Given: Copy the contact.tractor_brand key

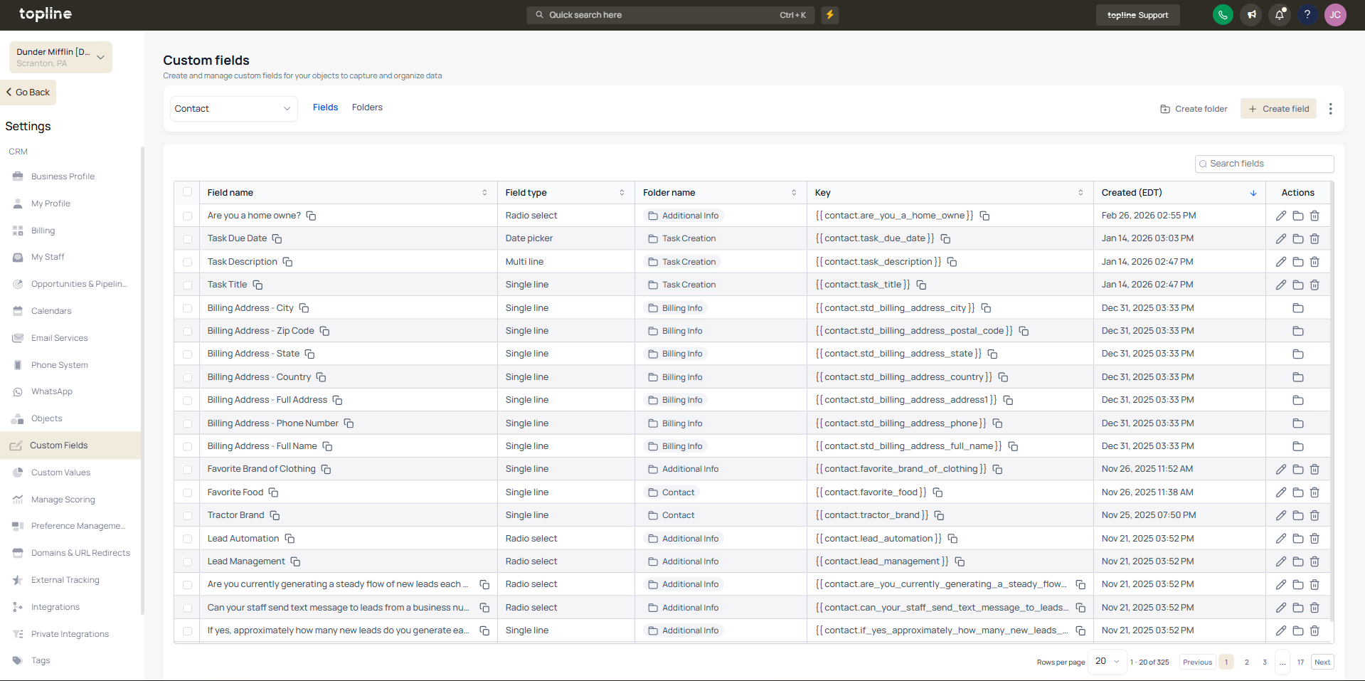Looking at the screenshot, I should click(939, 515).
